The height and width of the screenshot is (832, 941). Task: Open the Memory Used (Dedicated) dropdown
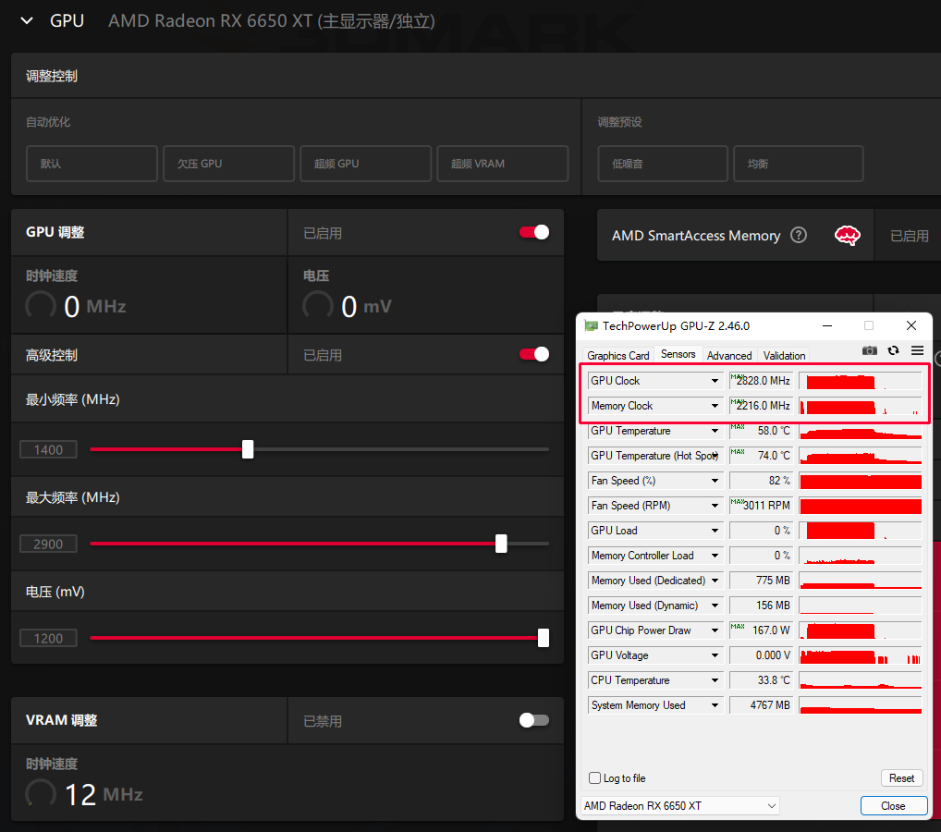(715, 581)
